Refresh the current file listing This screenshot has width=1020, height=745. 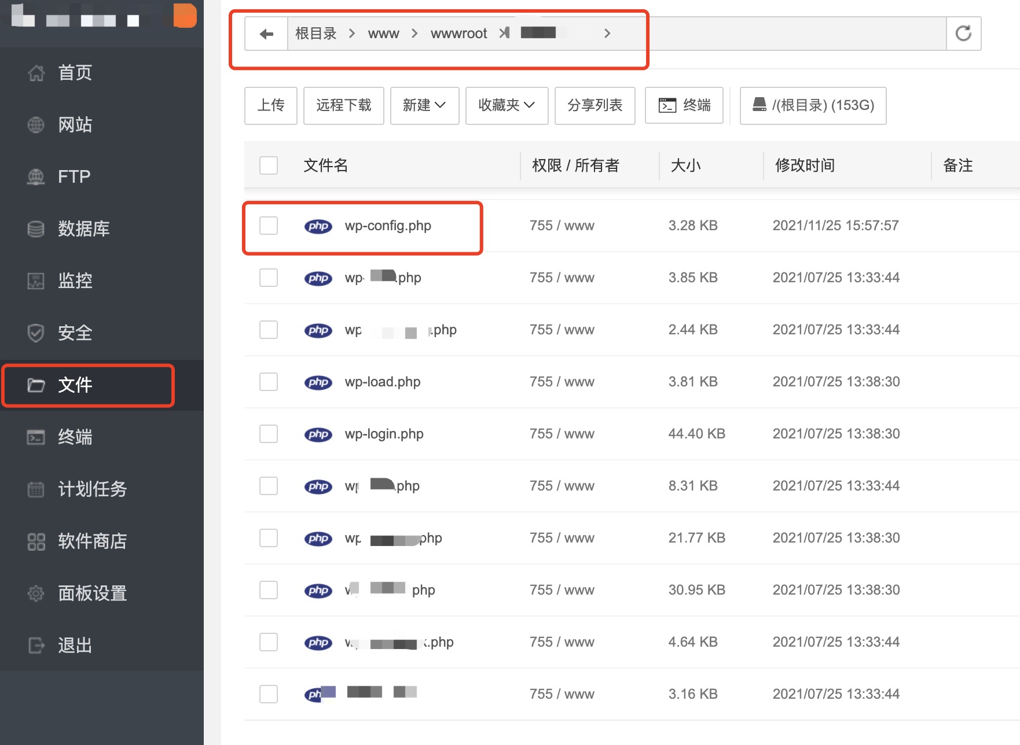[x=963, y=33]
